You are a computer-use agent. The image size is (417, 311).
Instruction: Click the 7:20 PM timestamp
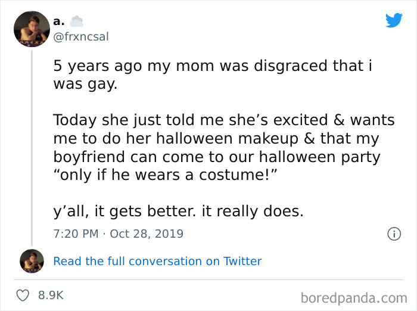[75, 234]
